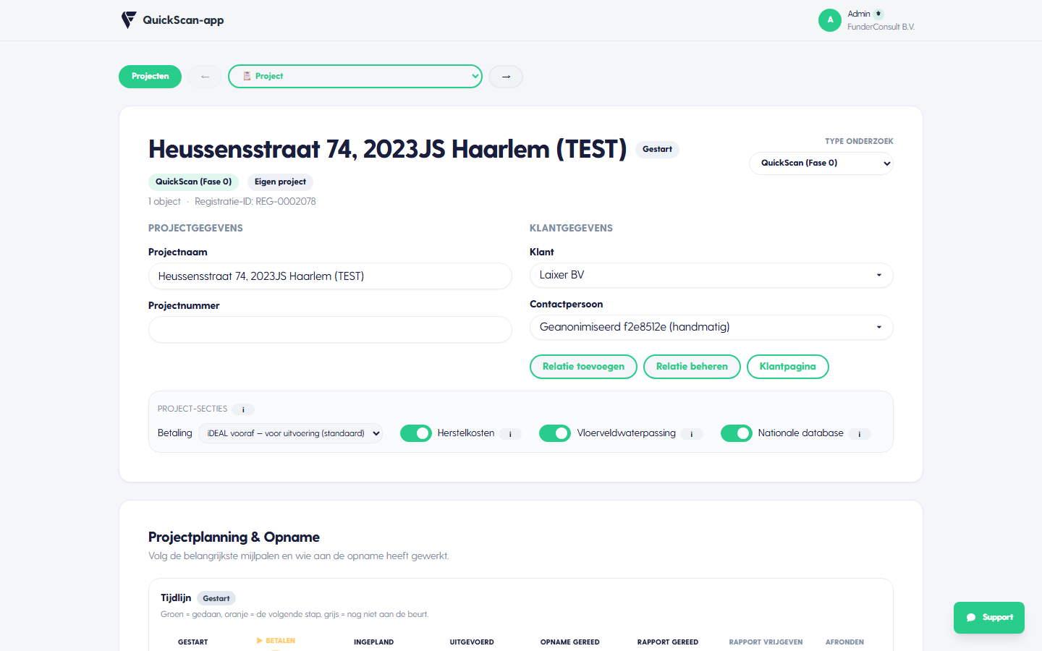Image resolution: width=1042 pixels, height=651 pixels.
Task: Click the info icon next to Herstelkosten
Action: click(x=510, y=434)
